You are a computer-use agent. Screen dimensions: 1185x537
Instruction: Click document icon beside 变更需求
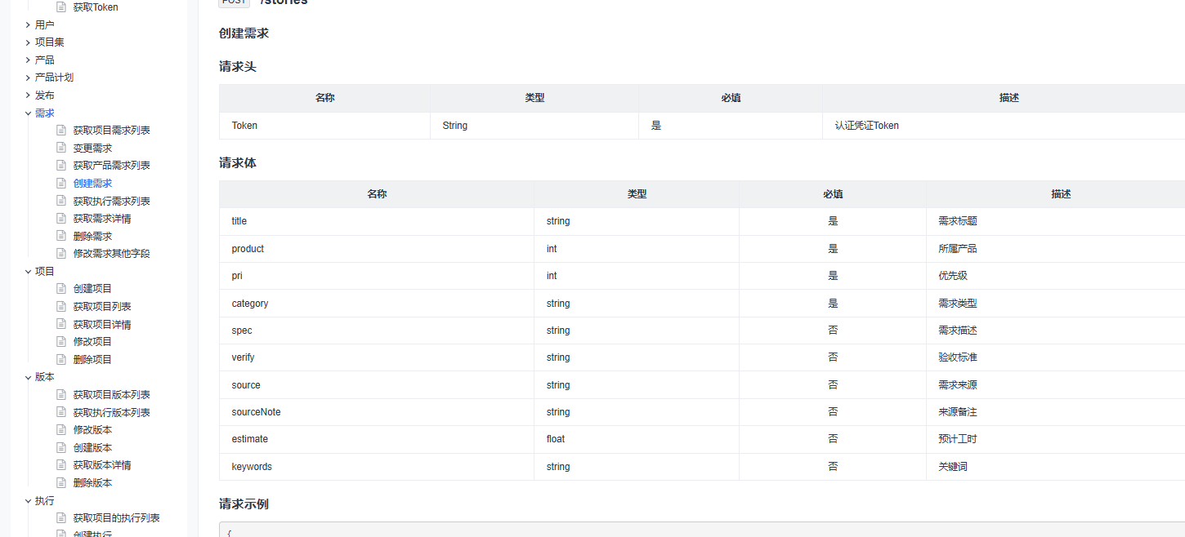tap(60, 148)
